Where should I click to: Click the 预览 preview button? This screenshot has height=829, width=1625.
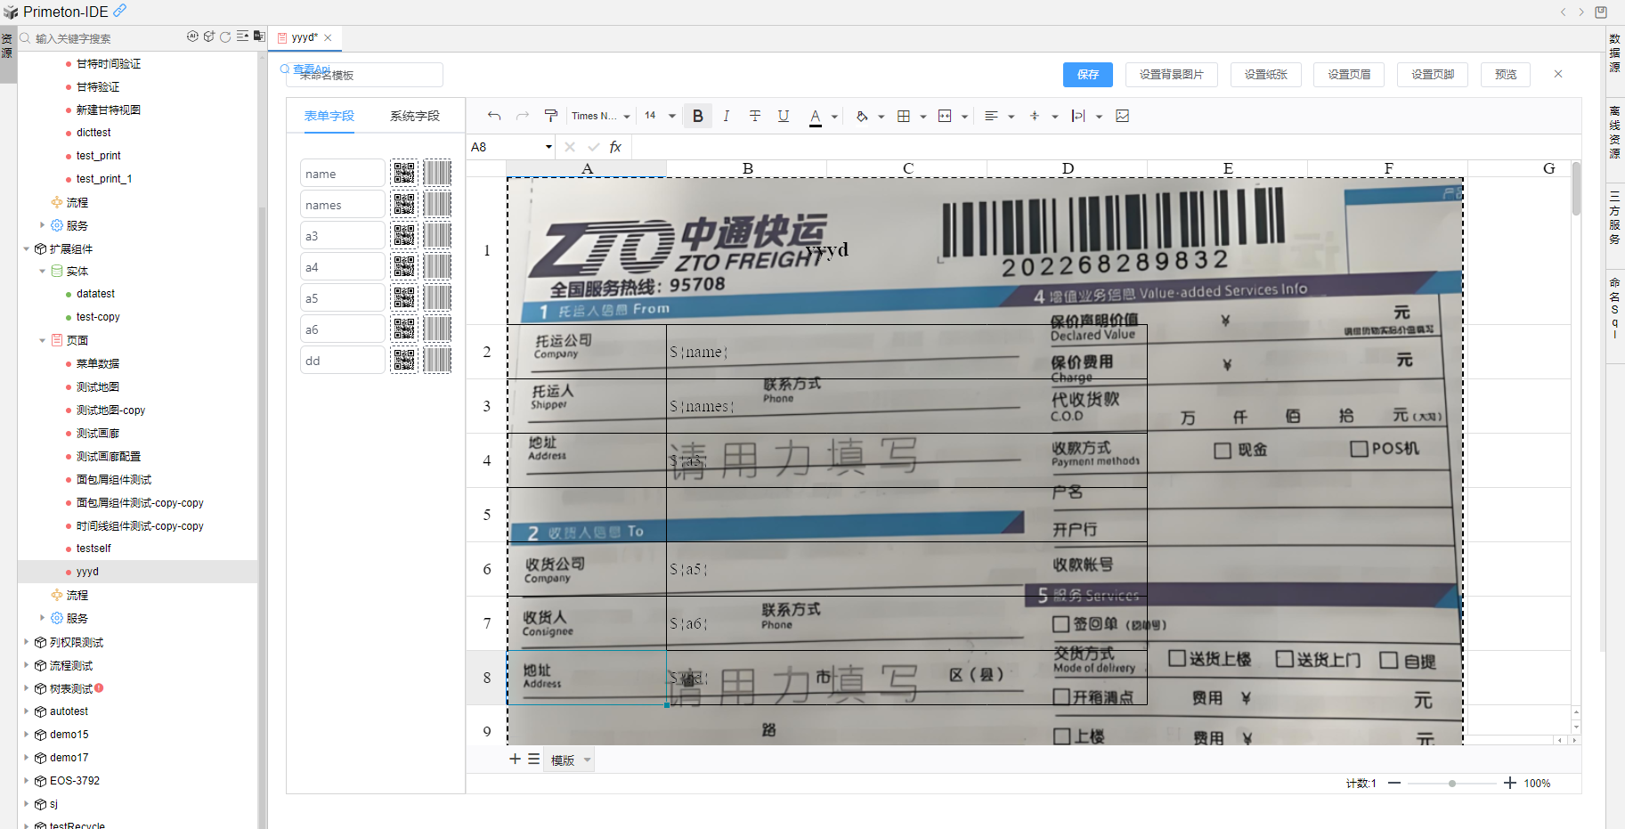pos(1505,75)
